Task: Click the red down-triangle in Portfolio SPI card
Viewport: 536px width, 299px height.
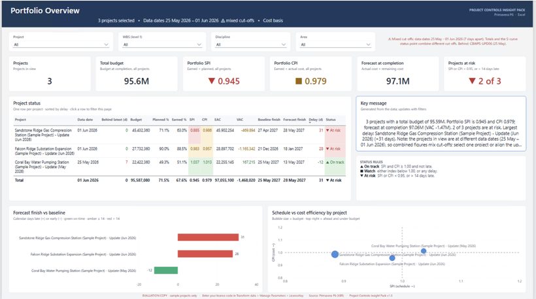Action: (212, 81)
